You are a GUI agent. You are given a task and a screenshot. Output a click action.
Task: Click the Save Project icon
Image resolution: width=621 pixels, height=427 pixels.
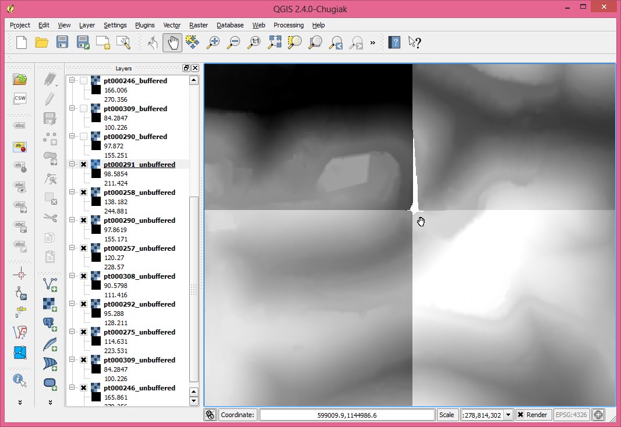(x=62, y=42)
